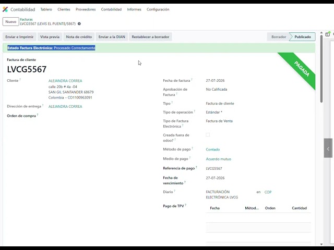This screenshot has width=334, height=250.
Task: Click the help mark next to Diario
Action: click(x=175, y=191)
